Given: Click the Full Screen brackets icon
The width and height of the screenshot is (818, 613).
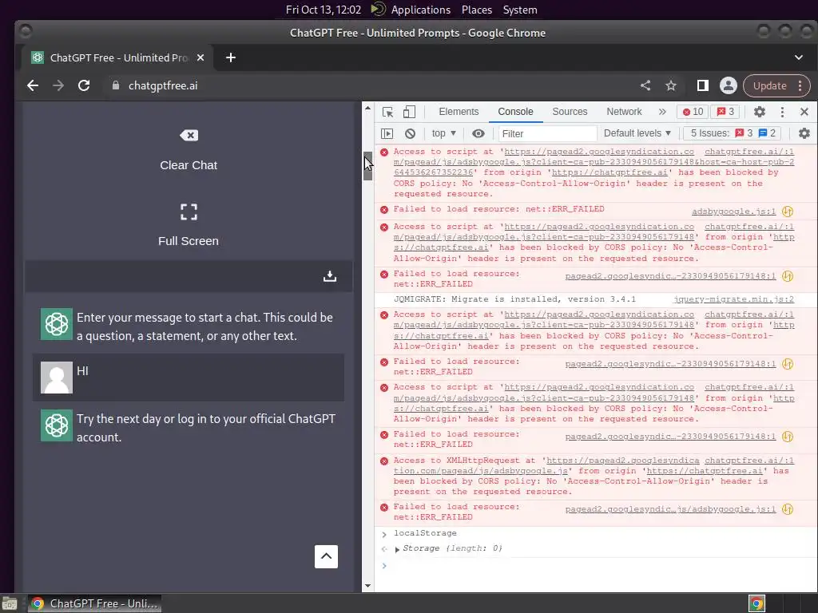Looking at the screenshot, I should (x=189, y=212).
